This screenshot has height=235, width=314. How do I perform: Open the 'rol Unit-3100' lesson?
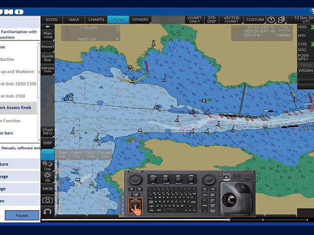(x=13, y=96)
